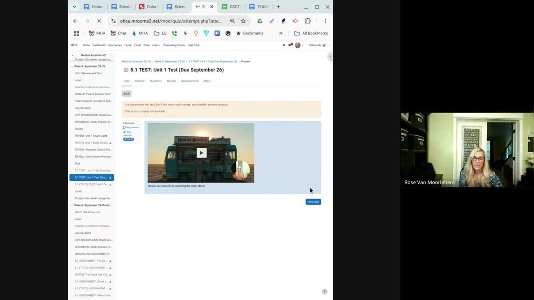
Task: Expand the More dropdown in quiz tabs
Action: tap(207, 81)
